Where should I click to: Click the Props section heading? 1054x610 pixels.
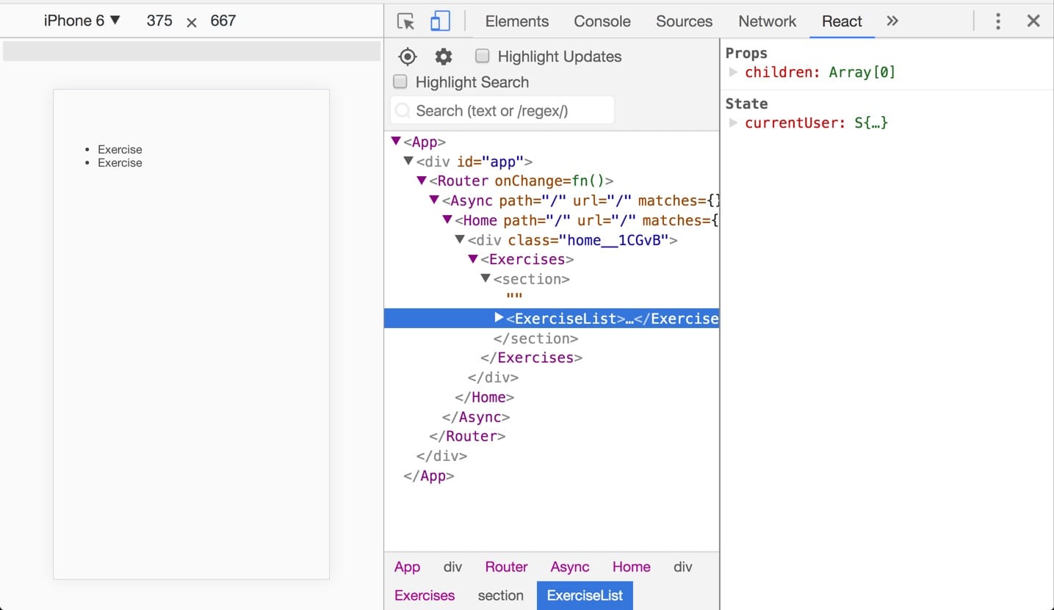[746, 53]
